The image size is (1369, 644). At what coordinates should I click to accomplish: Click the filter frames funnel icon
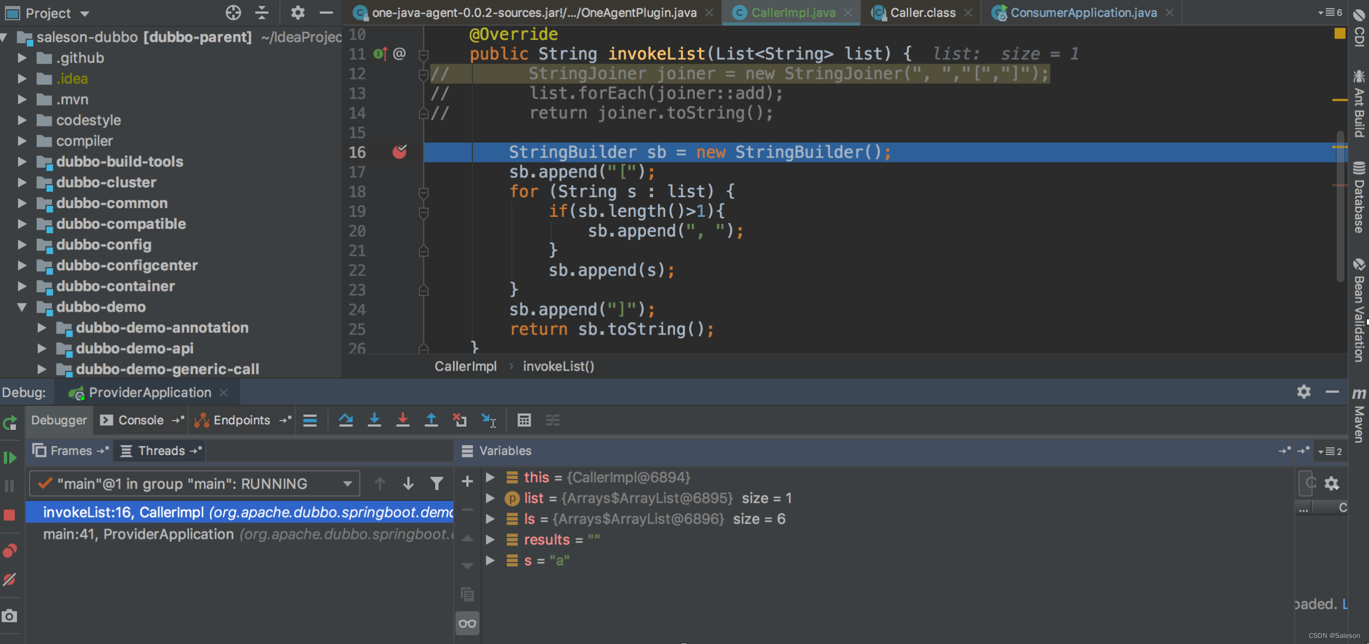click(x=436, y=483)
